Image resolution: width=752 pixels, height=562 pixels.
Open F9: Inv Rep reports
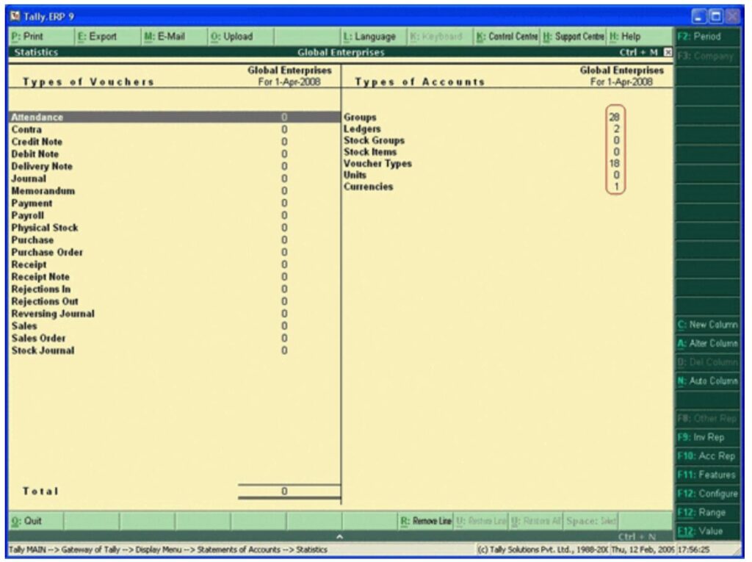(707, 437)
